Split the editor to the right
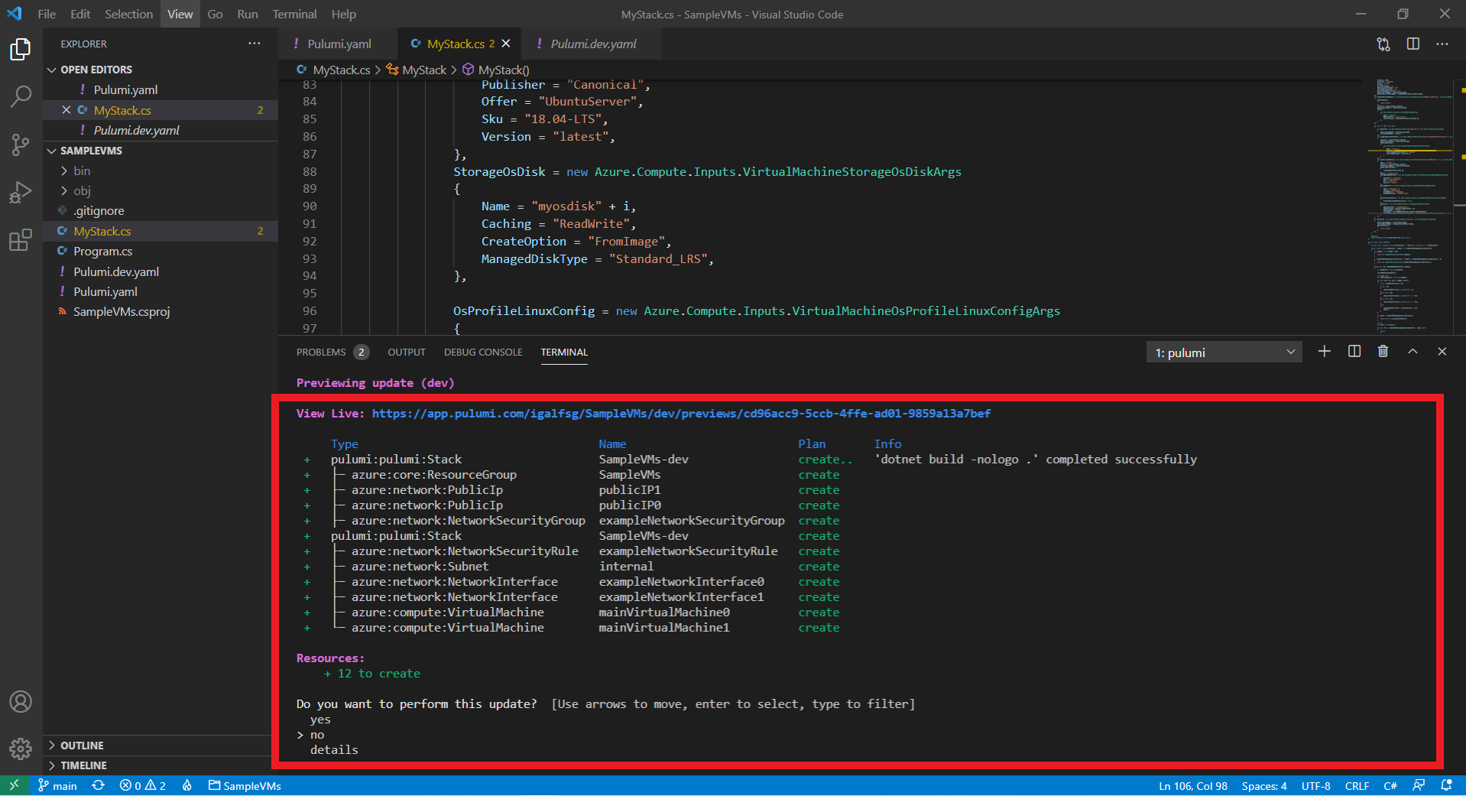 point(1413,44)
